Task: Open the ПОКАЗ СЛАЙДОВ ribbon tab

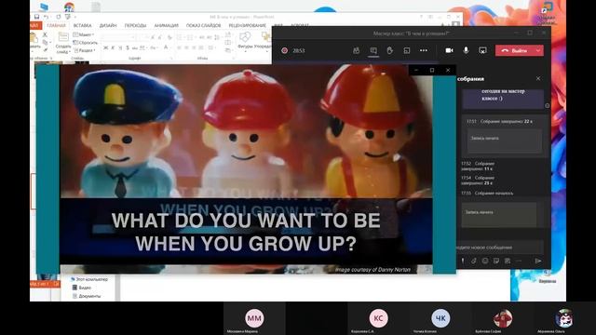Action: 203,25
